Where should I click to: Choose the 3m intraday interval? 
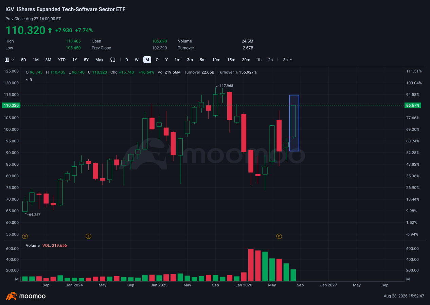[190, 60]
